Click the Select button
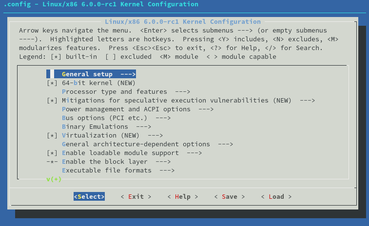The image size is (369, 226). coord(89,197)
